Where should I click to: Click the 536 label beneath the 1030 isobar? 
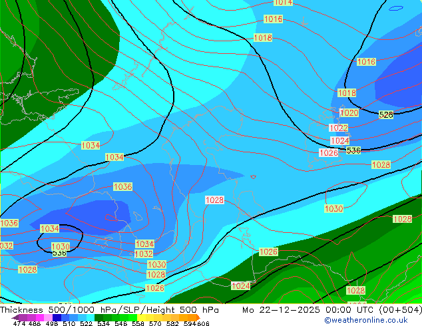point(59,253)
